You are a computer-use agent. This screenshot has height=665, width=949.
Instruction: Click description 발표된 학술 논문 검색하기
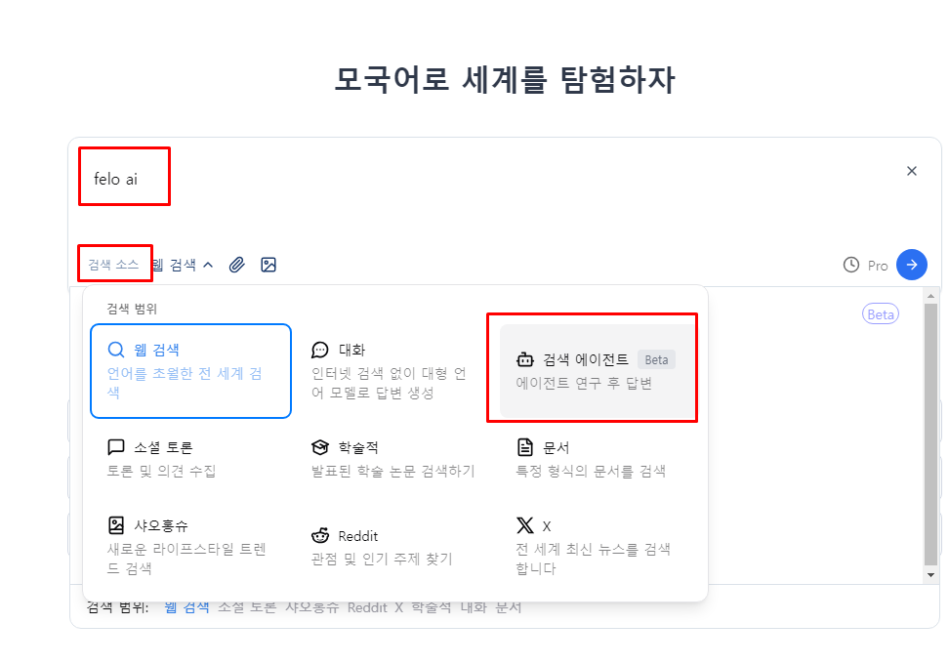pyautogui.click(x=393, y=471)
